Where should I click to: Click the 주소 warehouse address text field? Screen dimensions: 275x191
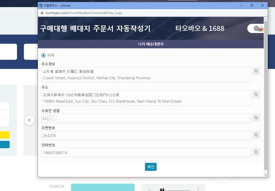(x=146, y=98)
